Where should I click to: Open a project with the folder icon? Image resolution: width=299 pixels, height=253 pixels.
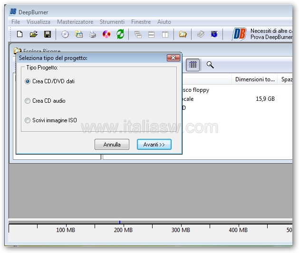click(34, 34)
